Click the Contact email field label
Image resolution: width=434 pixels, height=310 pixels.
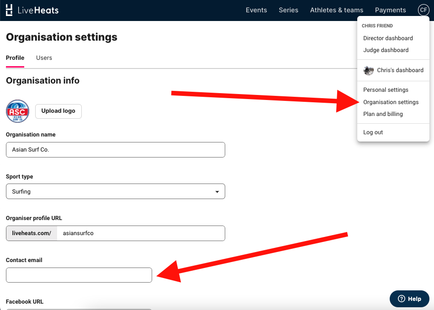tap(24, 260)
